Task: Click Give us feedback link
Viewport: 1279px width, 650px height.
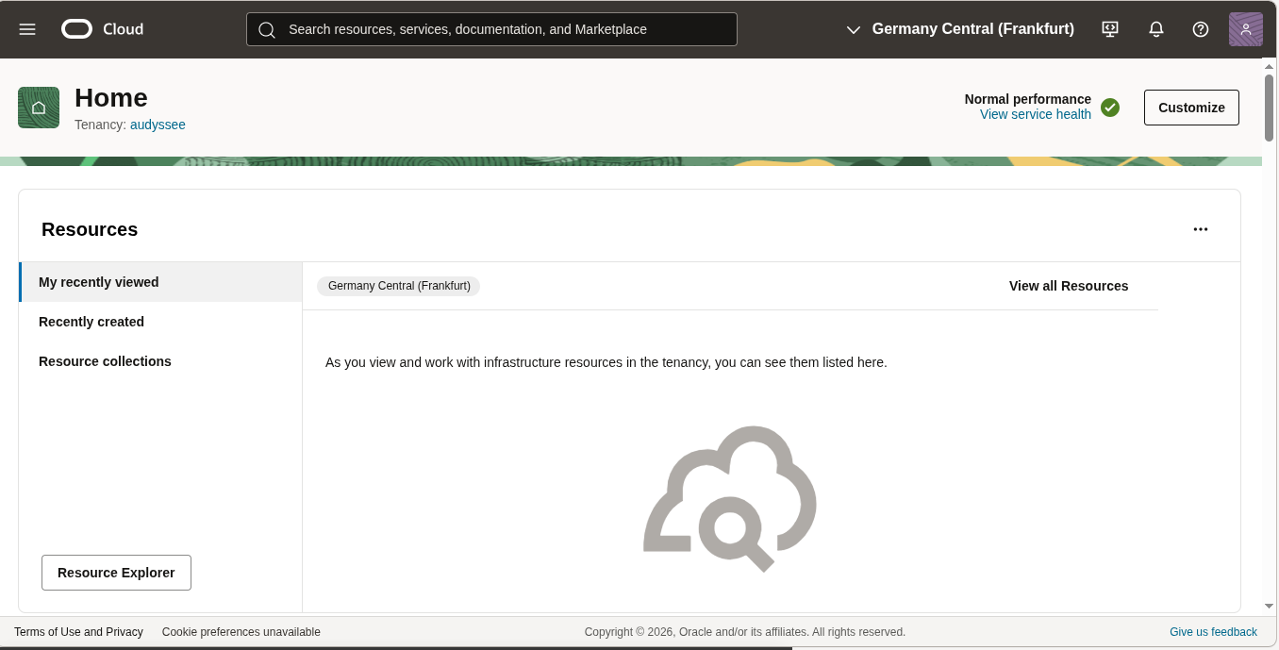Action: (x=1213, y=632)
